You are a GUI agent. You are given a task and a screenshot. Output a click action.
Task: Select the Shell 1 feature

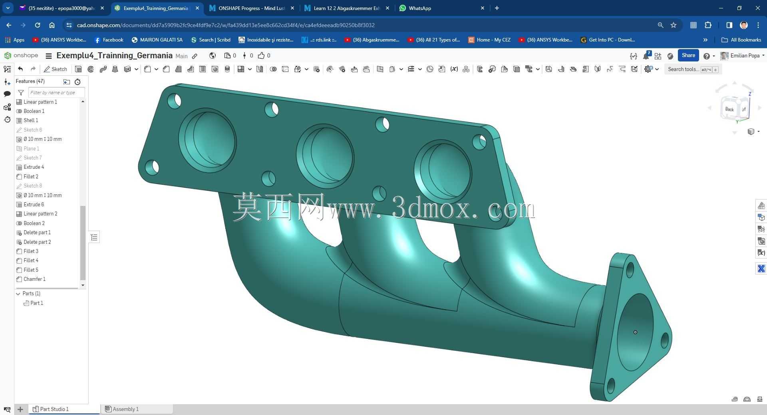[x=31, y=121]
